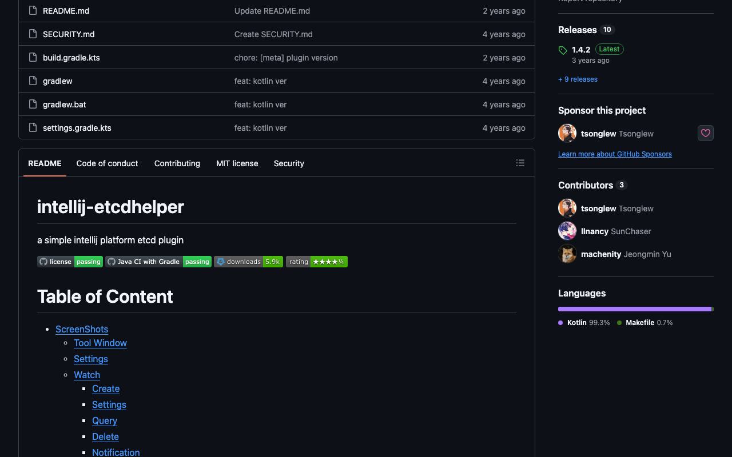Viewport: 732px width, 457px height.
Task: Open the Releases section heading
Action: pyautogui.click(x=578, y=30)
